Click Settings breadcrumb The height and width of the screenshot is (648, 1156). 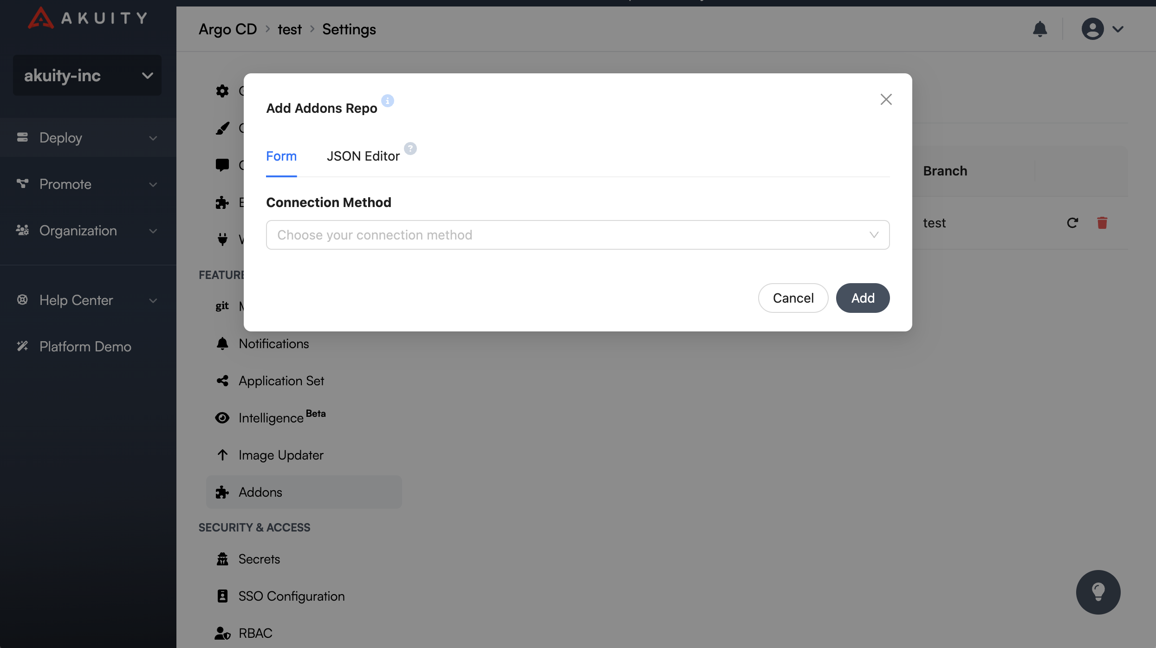click(x=349, y=29)
